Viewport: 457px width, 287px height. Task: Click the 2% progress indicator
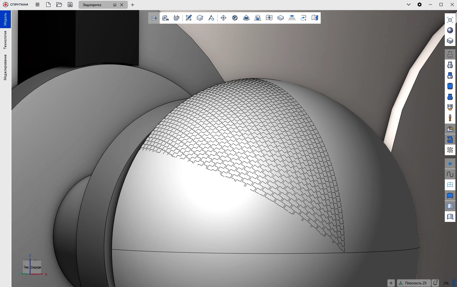(x=446, y=283)
